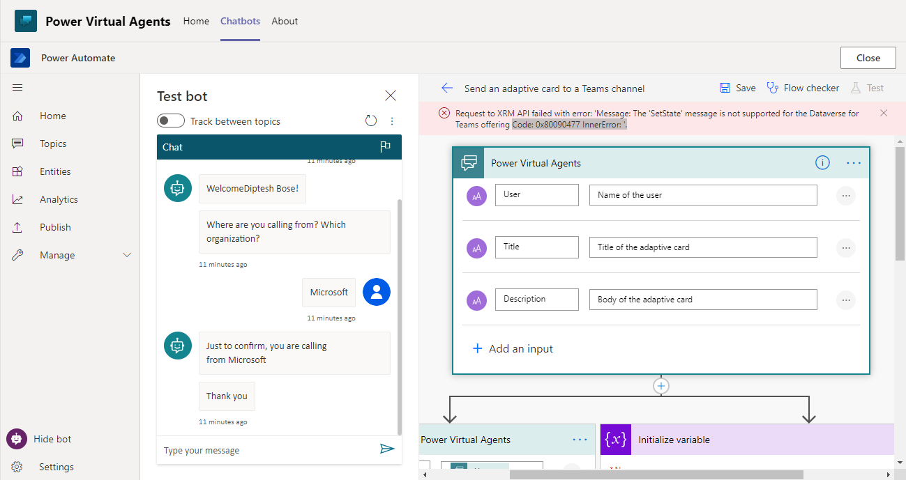Save the flow
Screen dimensions: 906x480
(737, 88)
